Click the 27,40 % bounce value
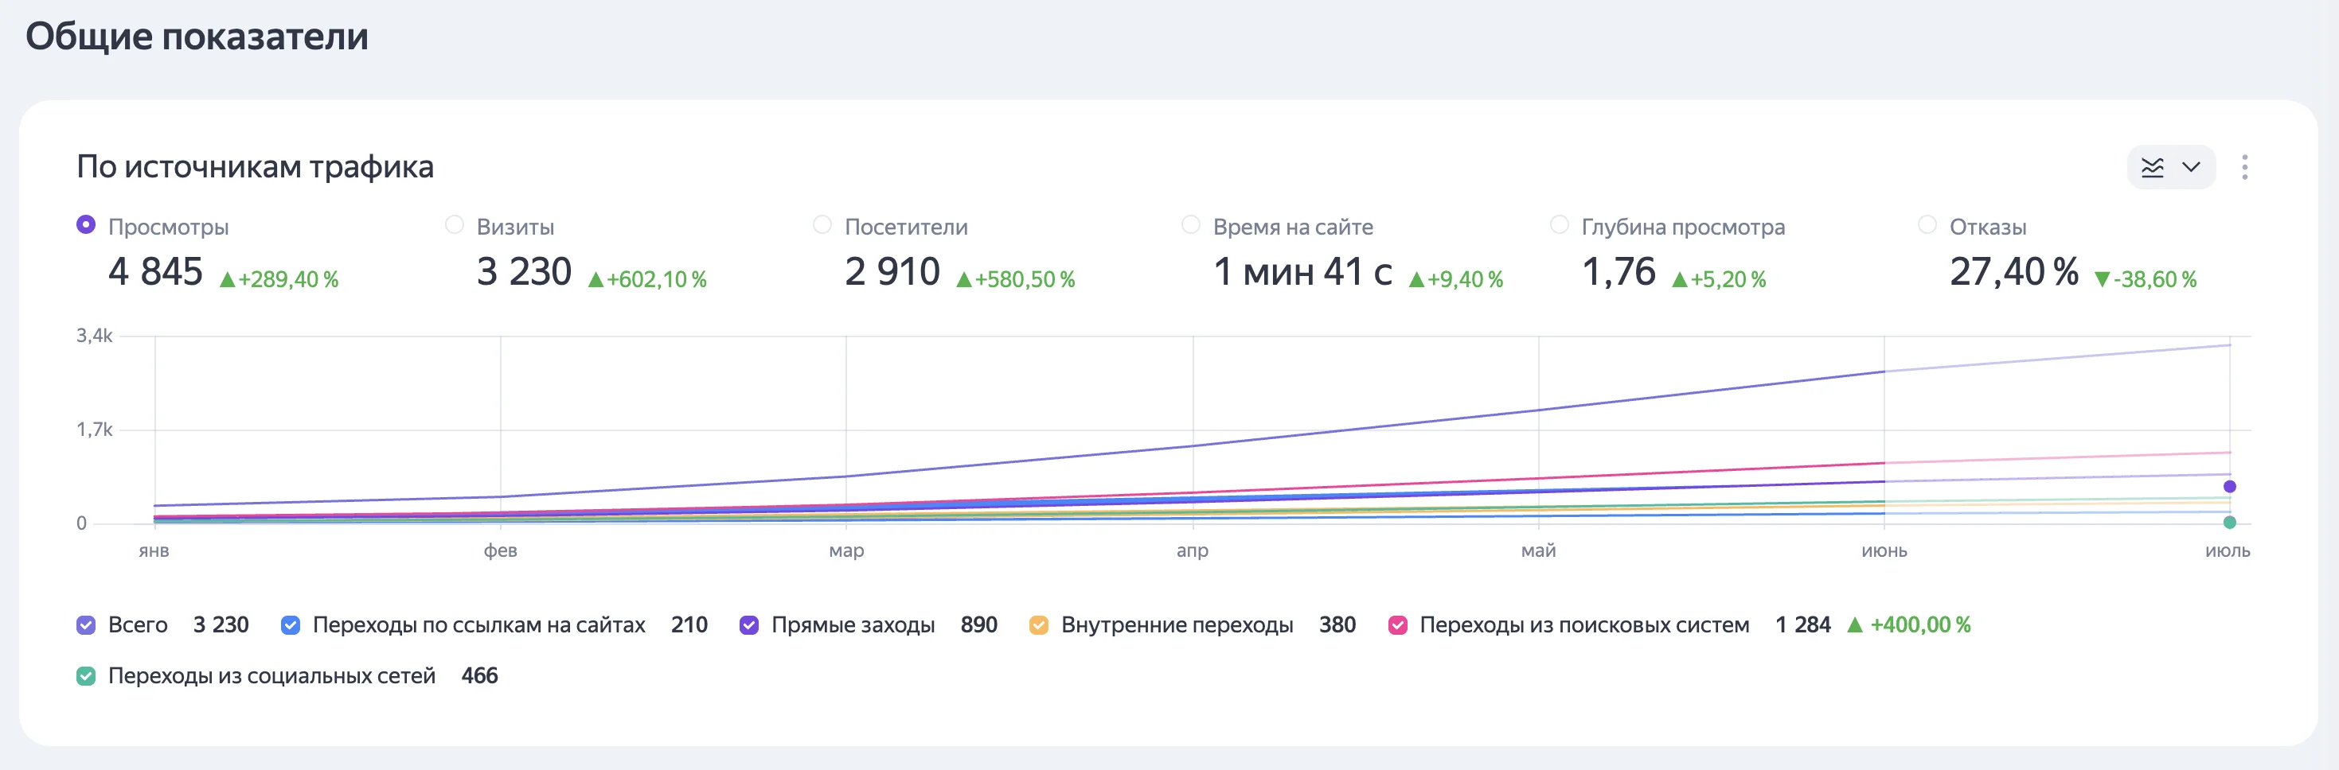This screenshot has height=770, width=2339. coord(2014,271)
